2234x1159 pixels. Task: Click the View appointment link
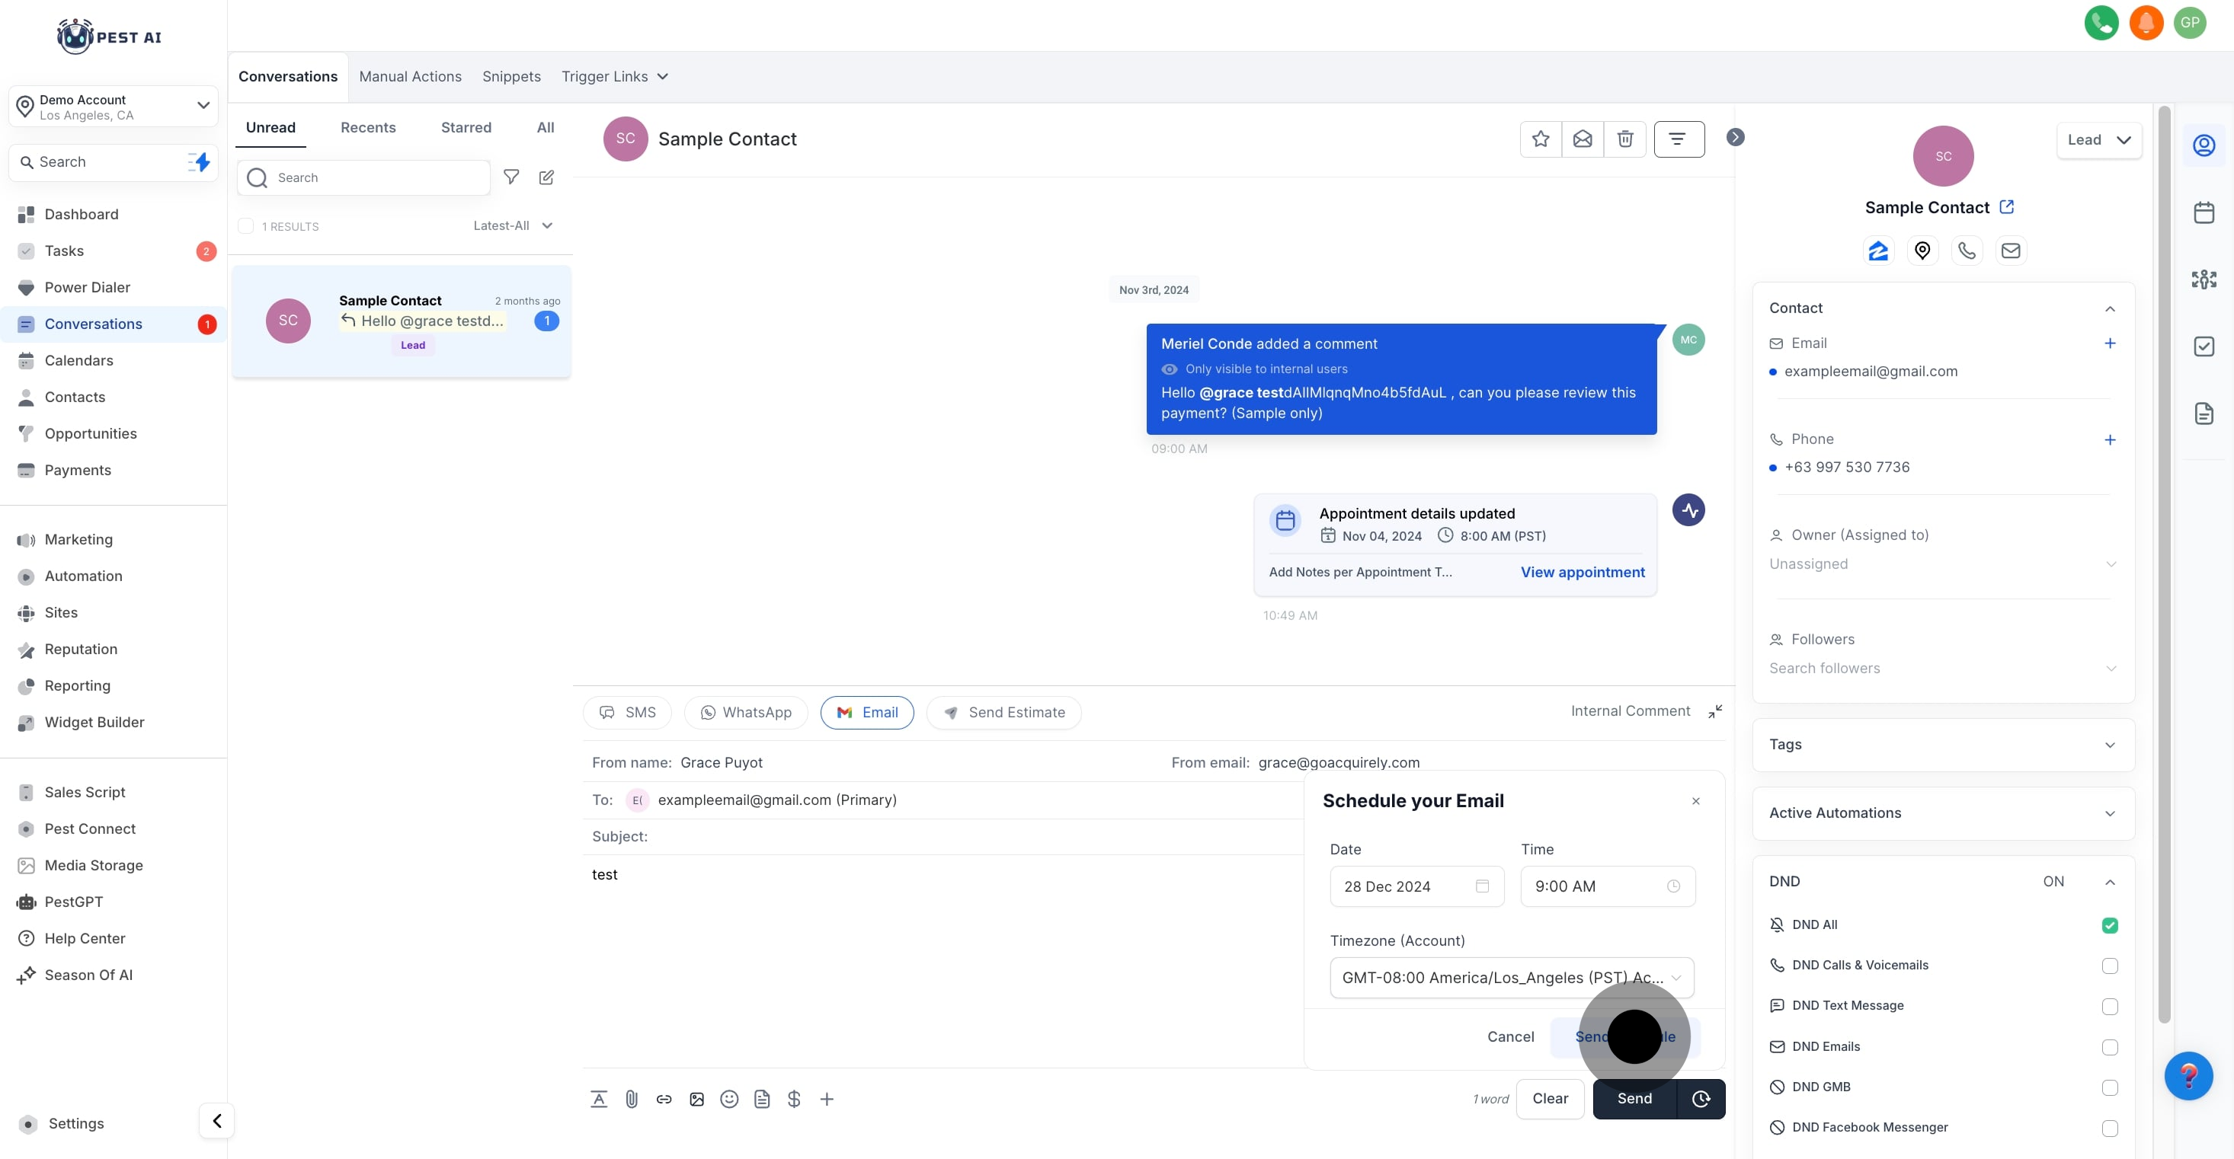point(1582,572)
